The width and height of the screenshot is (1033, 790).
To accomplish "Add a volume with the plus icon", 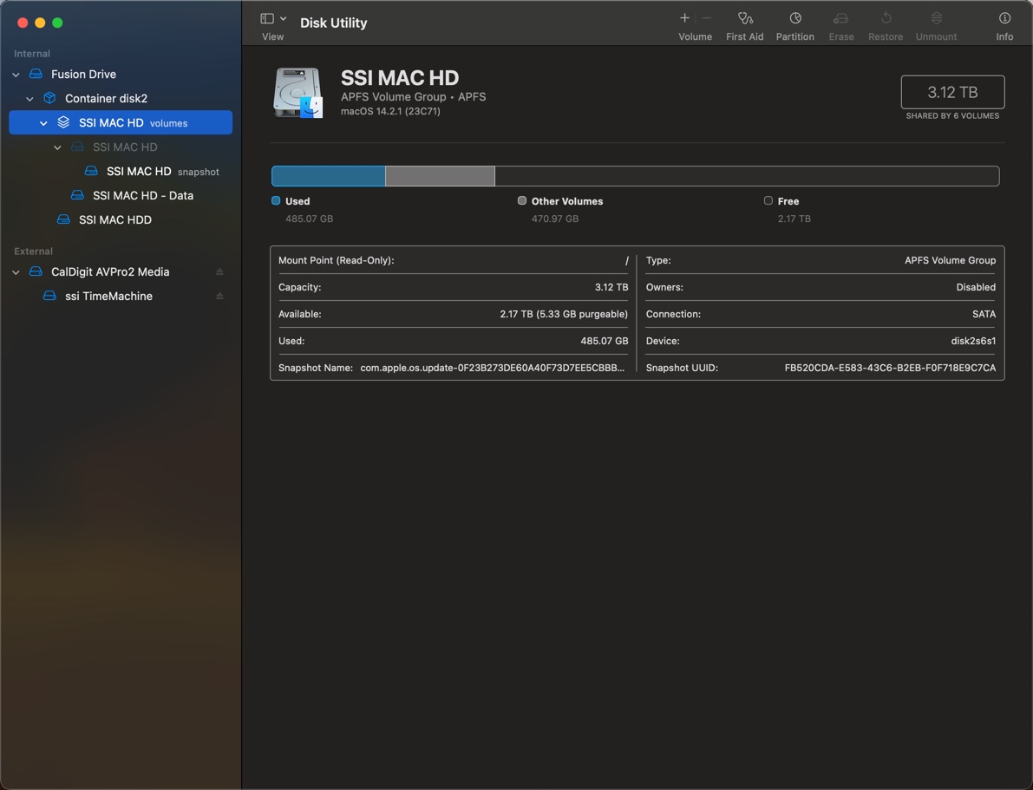I will point(684,18).
